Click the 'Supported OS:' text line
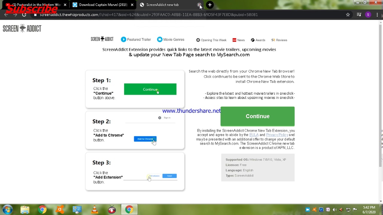383x215 pixels. click(256, 160)
